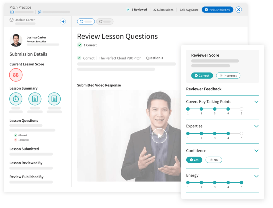Click the 6 Correct green check icon
The image size is (273, 208).
(16, 135)
